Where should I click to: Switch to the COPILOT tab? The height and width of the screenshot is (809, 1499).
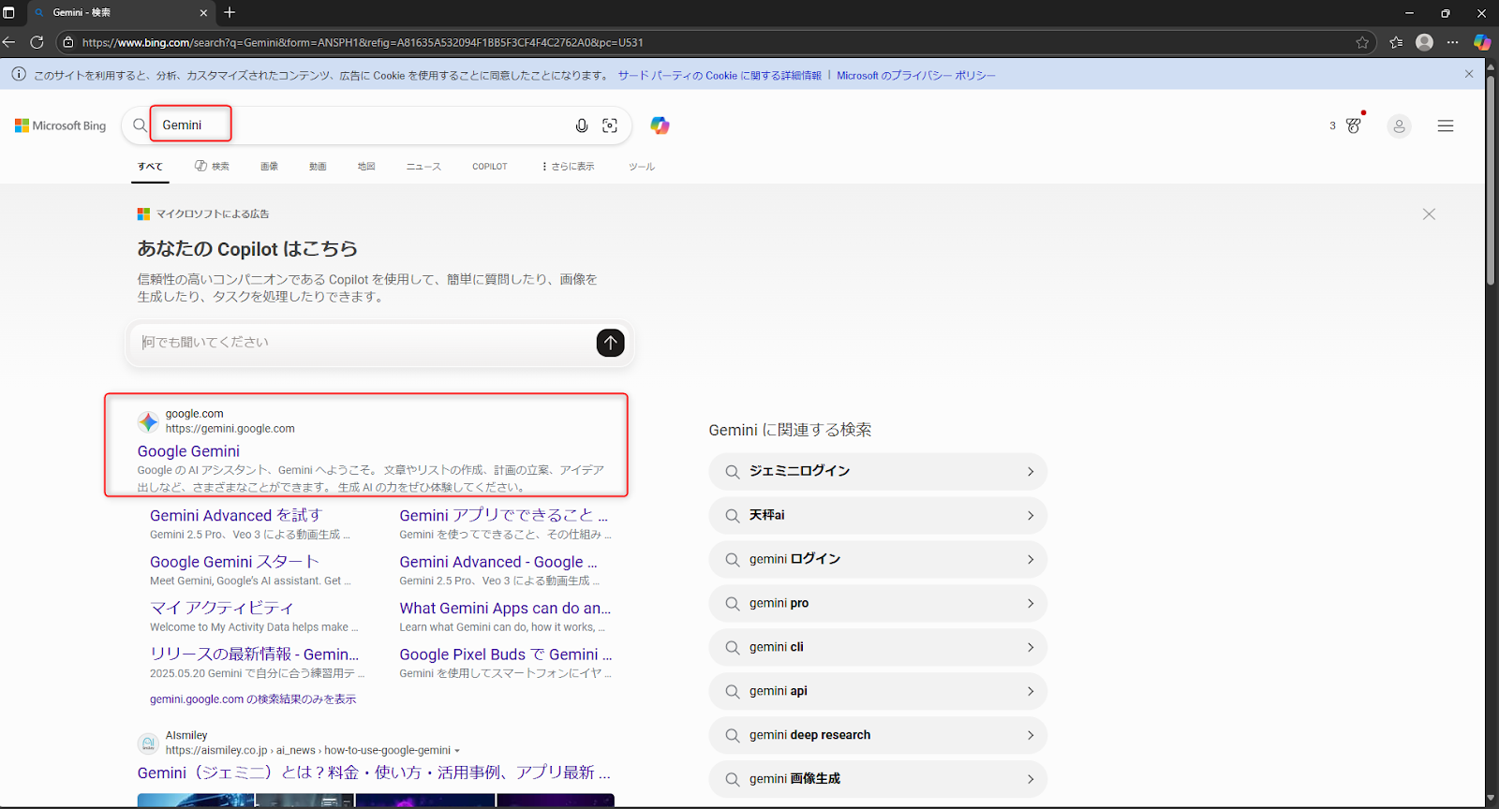click(490, 167)
